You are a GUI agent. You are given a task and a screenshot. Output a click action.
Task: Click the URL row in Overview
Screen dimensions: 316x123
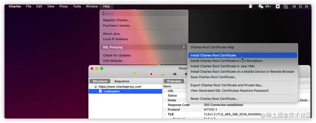coord(171,91)
